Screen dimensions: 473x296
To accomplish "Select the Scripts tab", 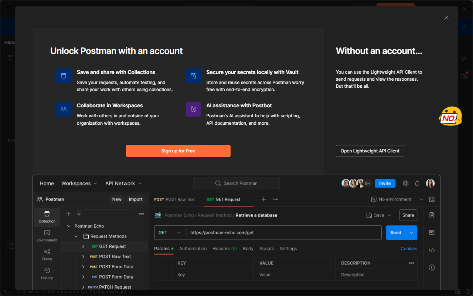I will click(x=267, y=249).
